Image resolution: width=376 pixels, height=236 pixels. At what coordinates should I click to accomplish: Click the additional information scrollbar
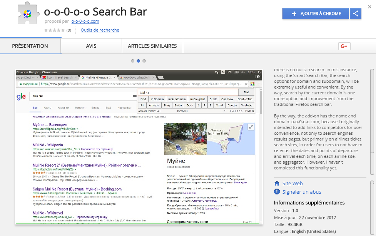pyautogui.click(x=372, y=208)
